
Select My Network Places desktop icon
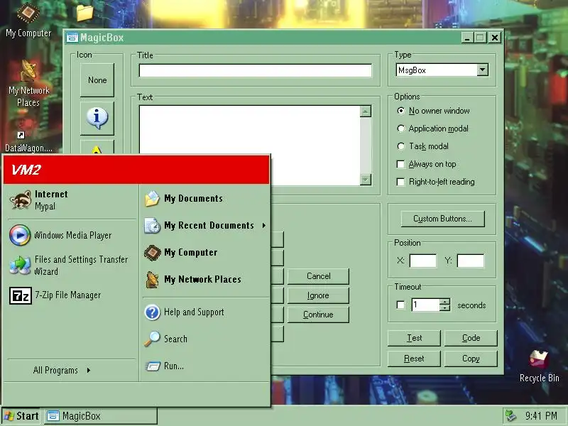28,84
